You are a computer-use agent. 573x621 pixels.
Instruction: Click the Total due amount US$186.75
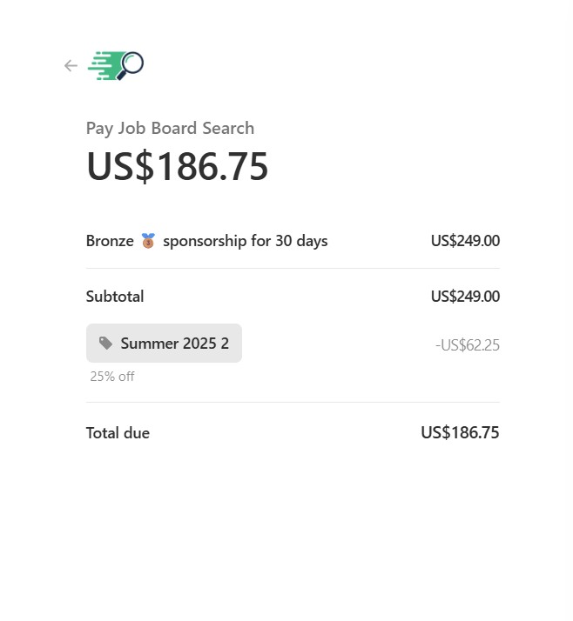[x=460, y=433]
